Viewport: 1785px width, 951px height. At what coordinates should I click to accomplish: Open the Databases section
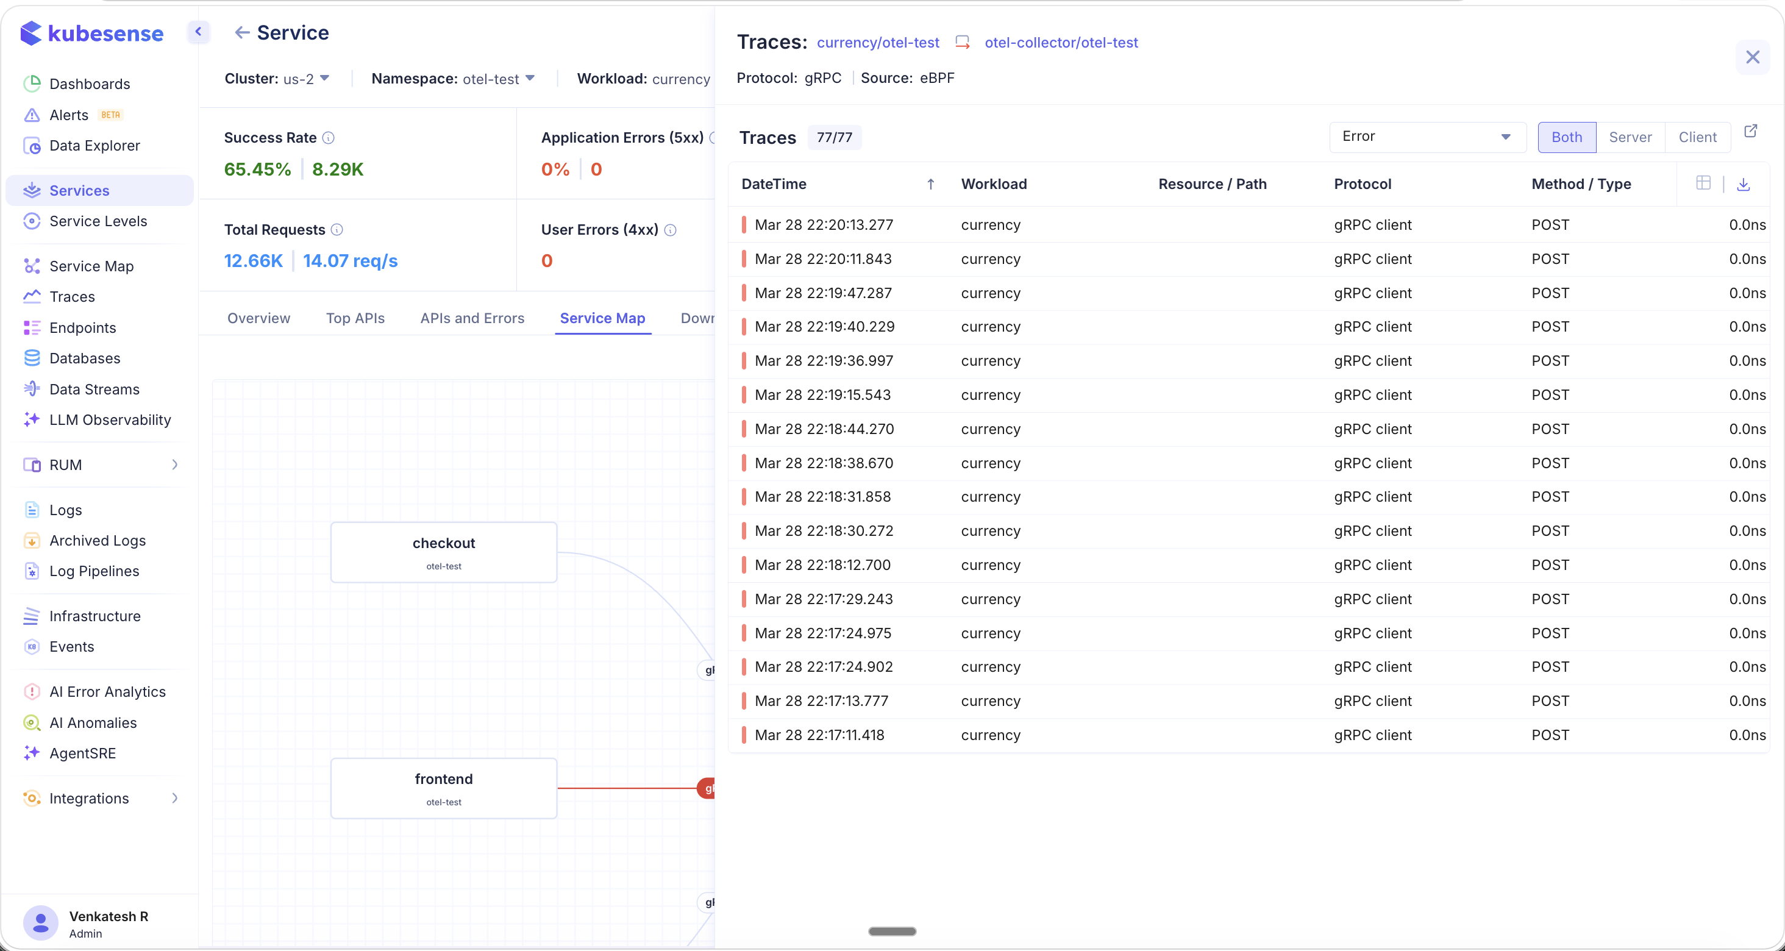[x=85, y=358]
